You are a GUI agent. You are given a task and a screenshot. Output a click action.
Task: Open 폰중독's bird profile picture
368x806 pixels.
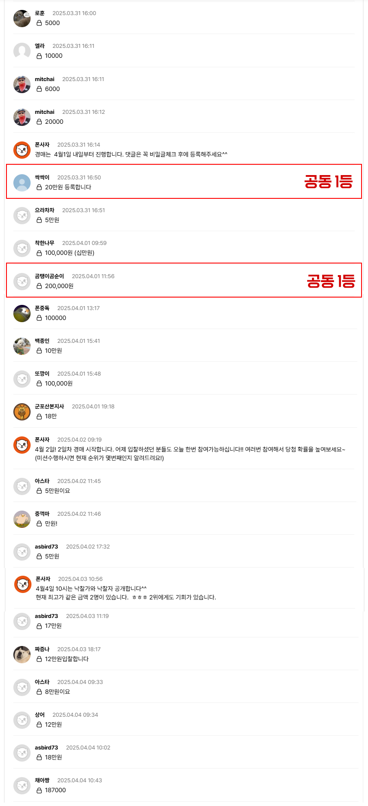(22, 314)
